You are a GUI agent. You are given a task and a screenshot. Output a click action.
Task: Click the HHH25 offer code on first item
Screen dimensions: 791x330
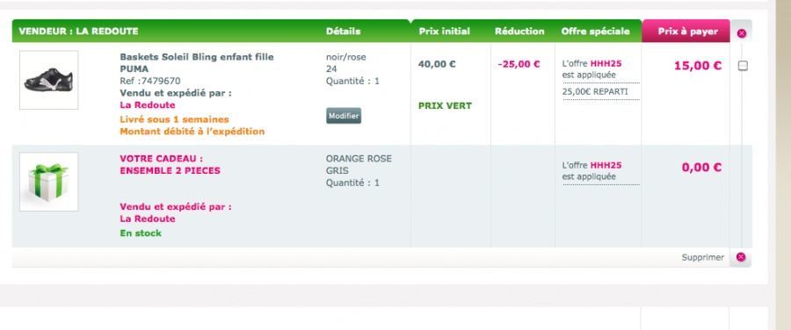click(606, 64)
